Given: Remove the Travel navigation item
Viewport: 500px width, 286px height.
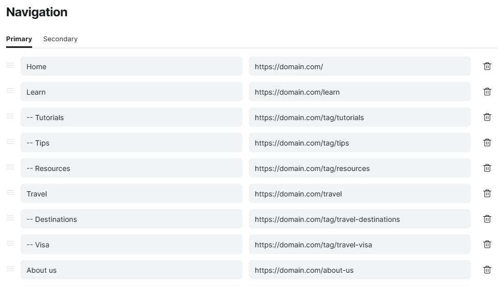Looking at the screenshot, I should click(x=487, y=193).
